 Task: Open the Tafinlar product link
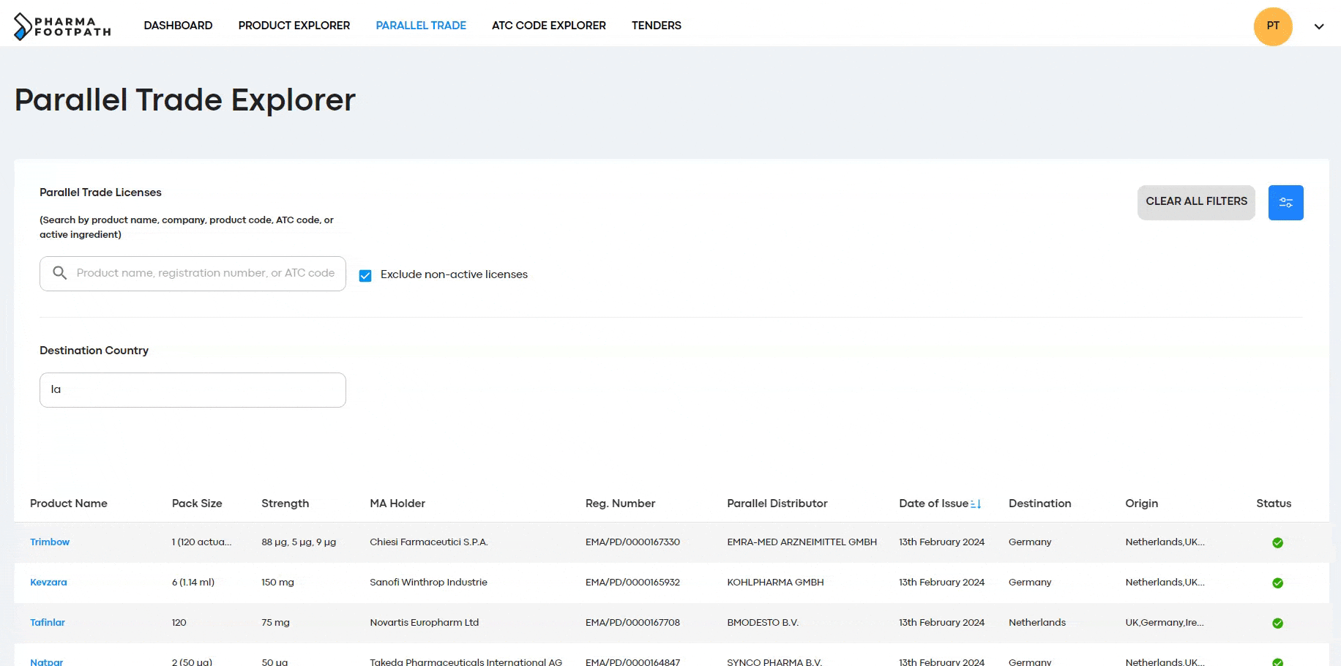click(x=48, y=623)
